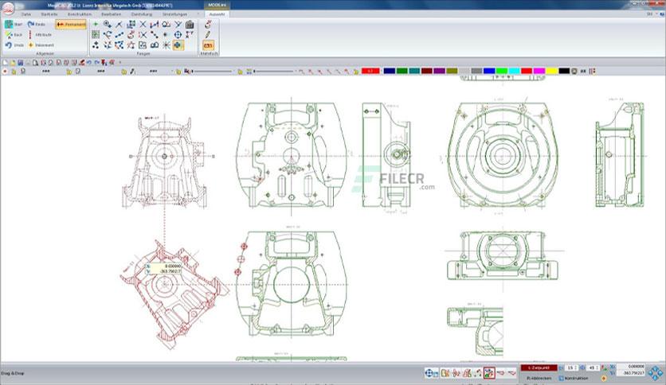Toggle the Permanent snap button
The height and width of the screenshot is (385, 666).
[71, 25]
